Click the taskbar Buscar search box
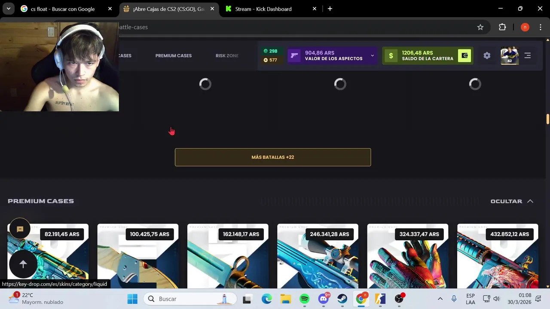Image resolution: width=550 pixels, height=309 pixels. [189, 299]
